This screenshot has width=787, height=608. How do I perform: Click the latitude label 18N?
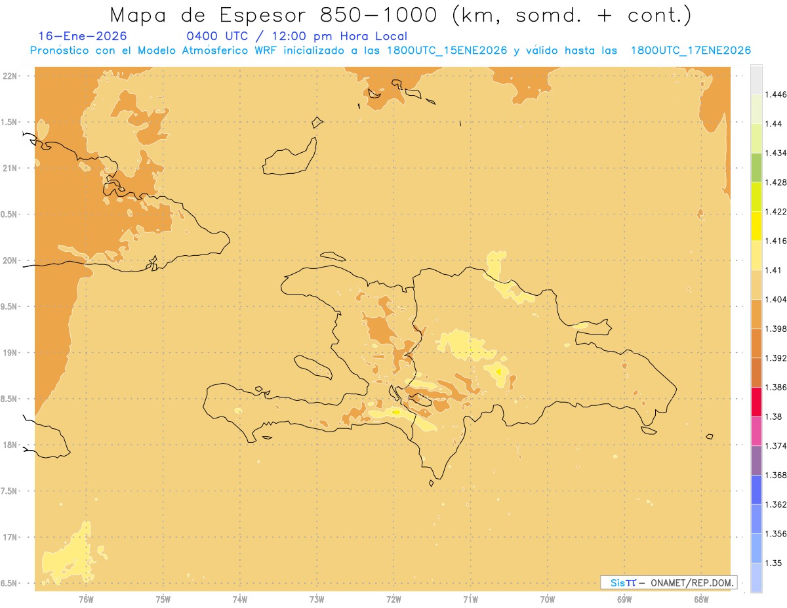(x=10, y=445)
